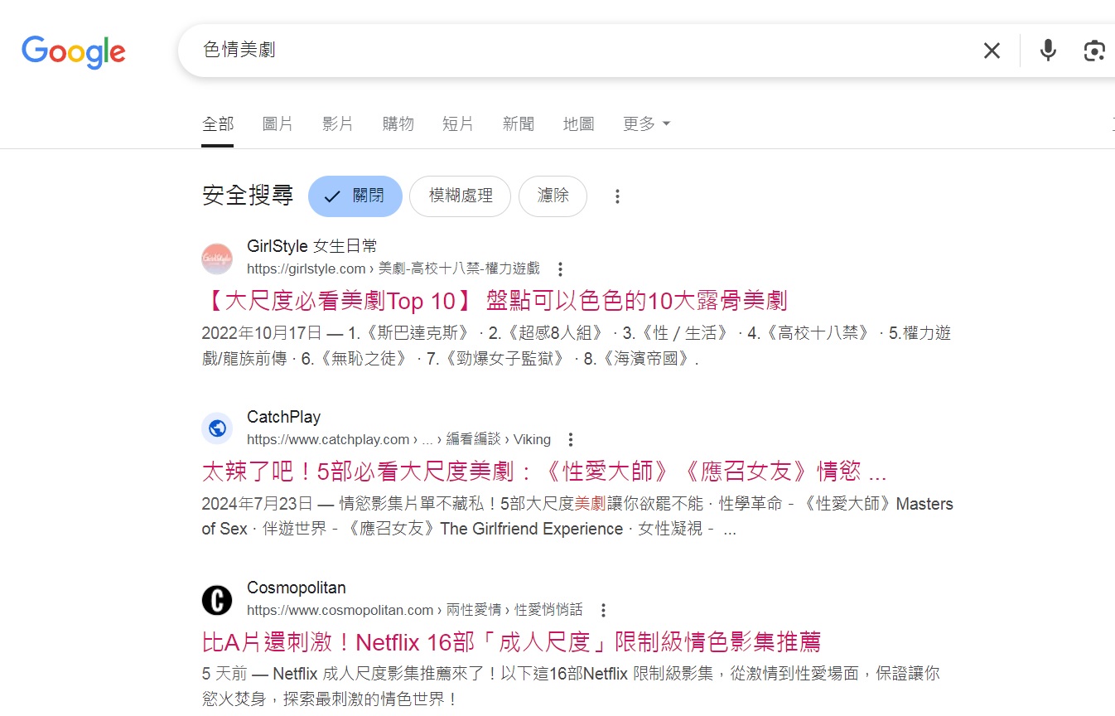Open the 太辣了吧！5部必看大尺度美劇 result title
This screenshot has width=1115, height=716.
click(x=544, y=472)
